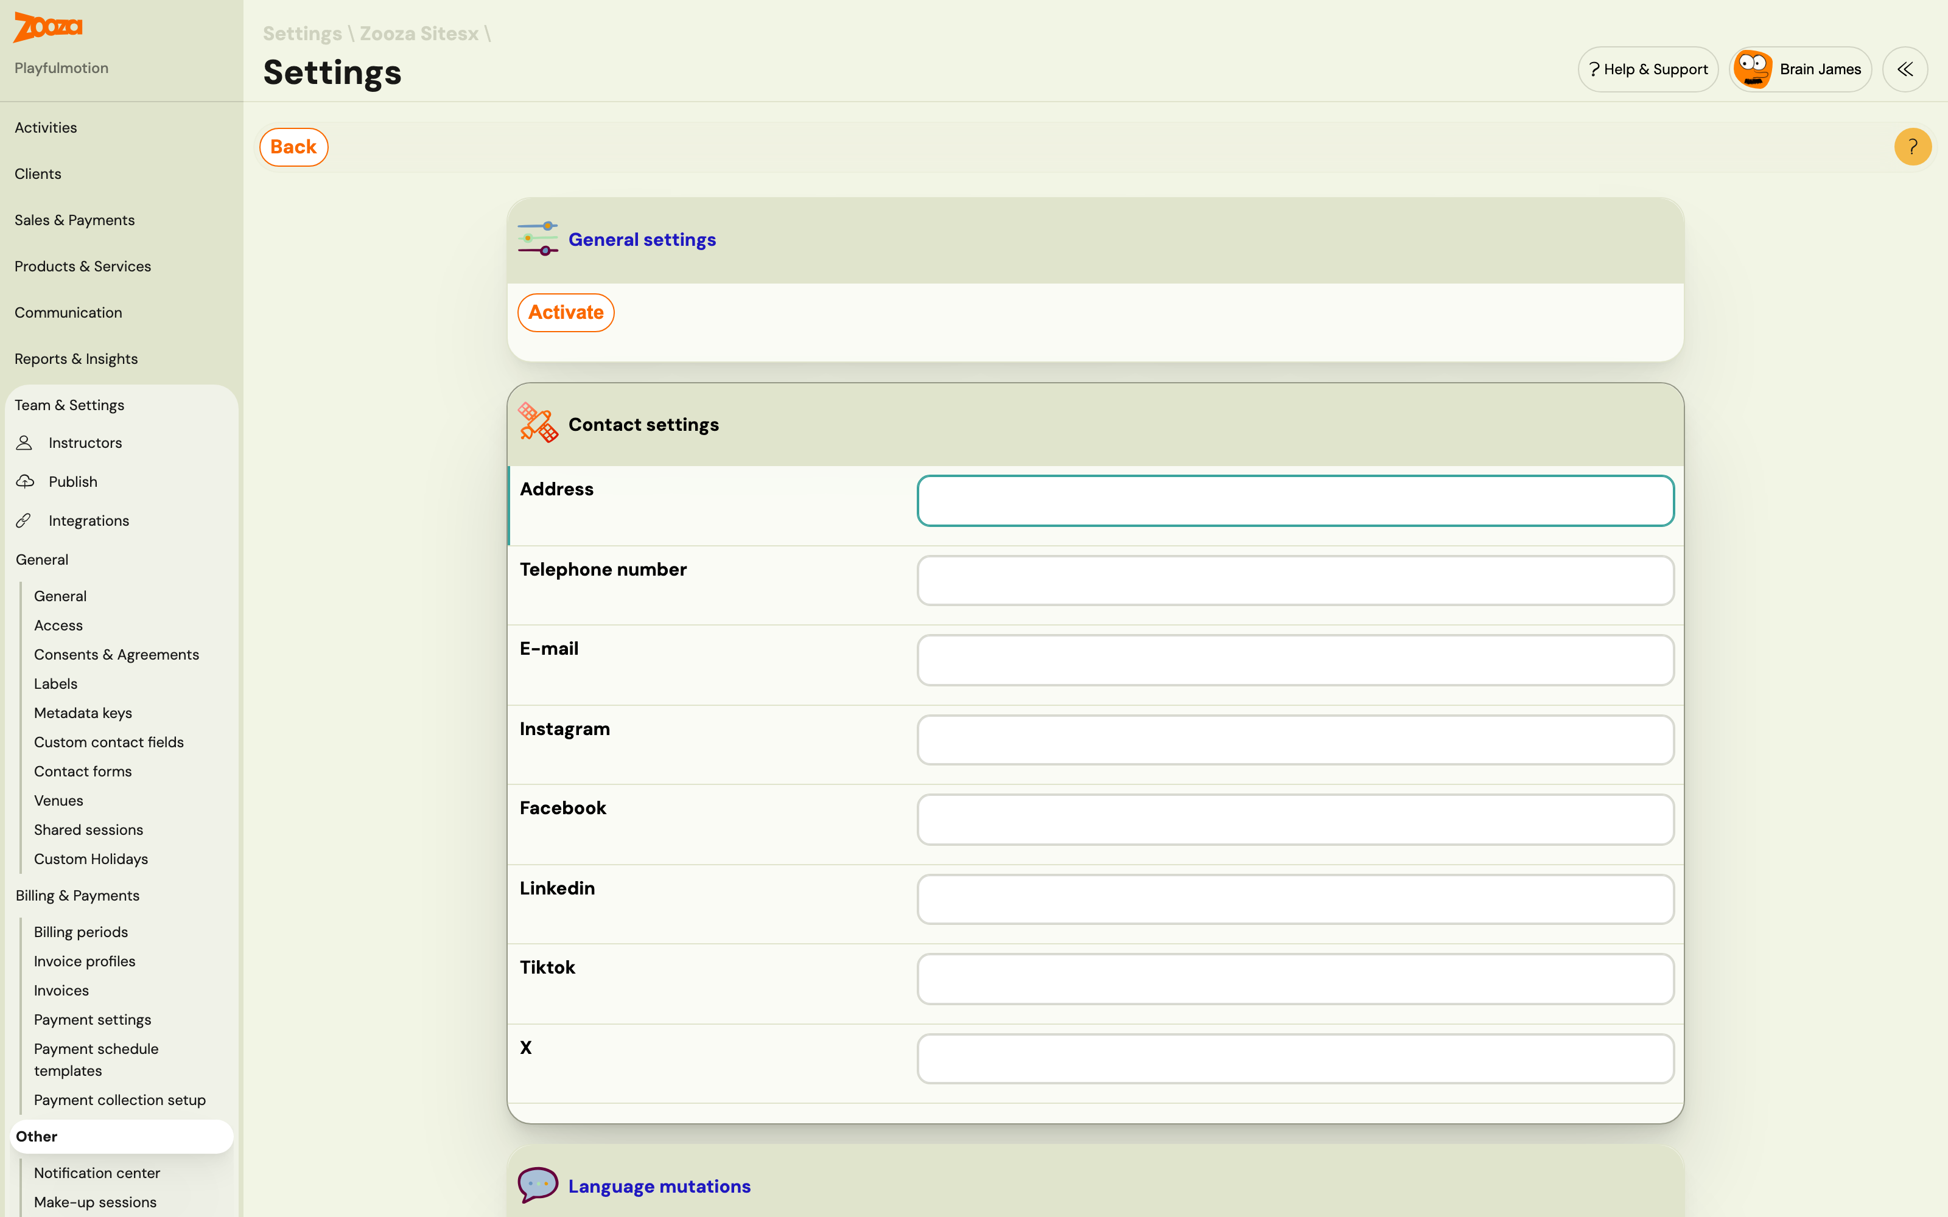
Task: Expand Team & Settings section
Action: coord(69,405)
